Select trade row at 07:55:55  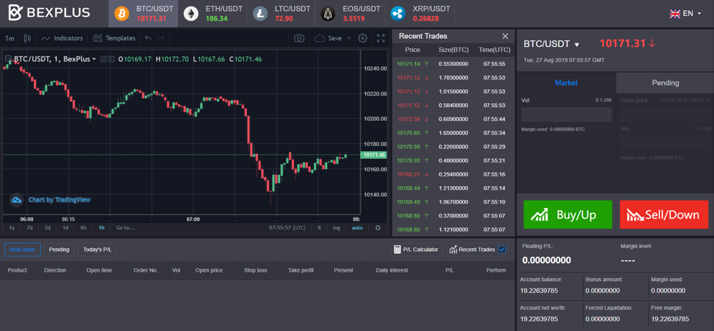pyautogui.click(x=454, y=64)
